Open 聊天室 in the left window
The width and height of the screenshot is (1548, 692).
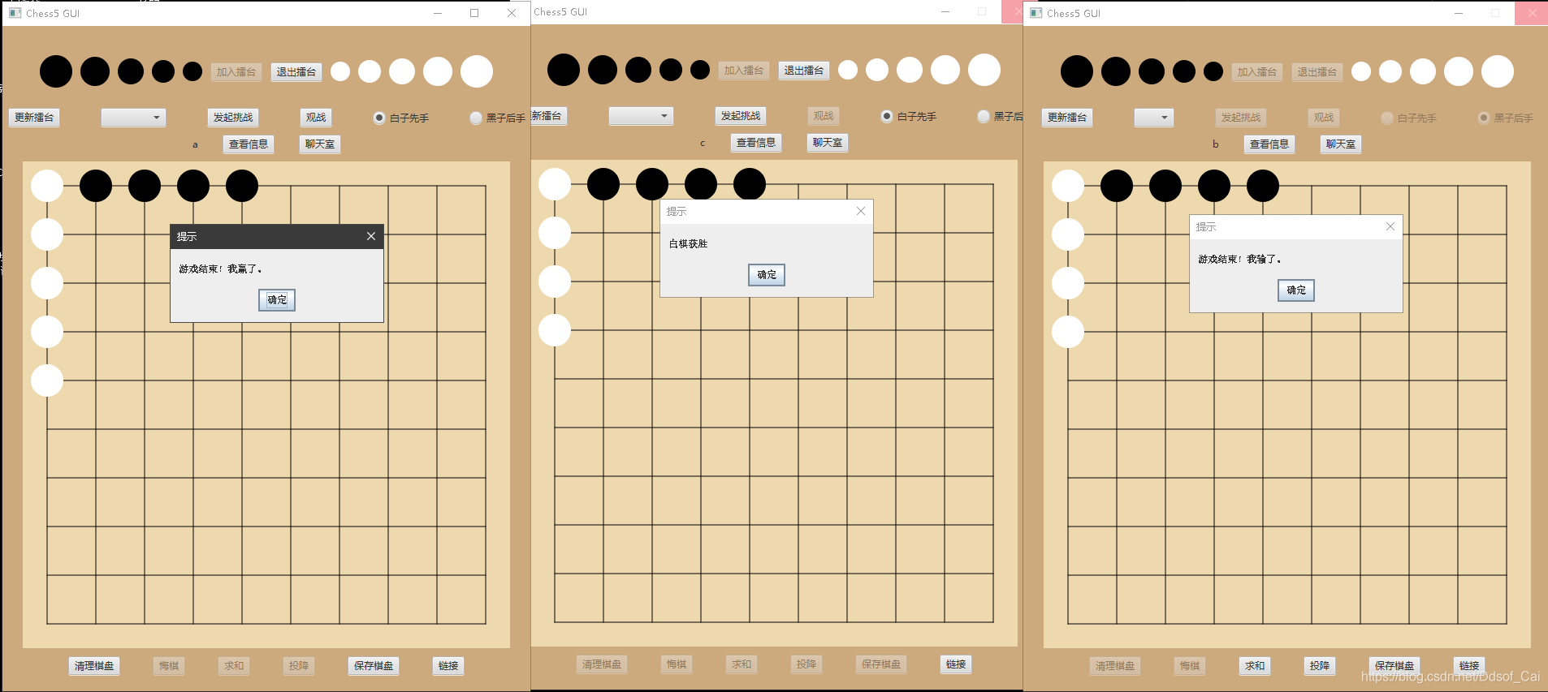tap(320, 144)
